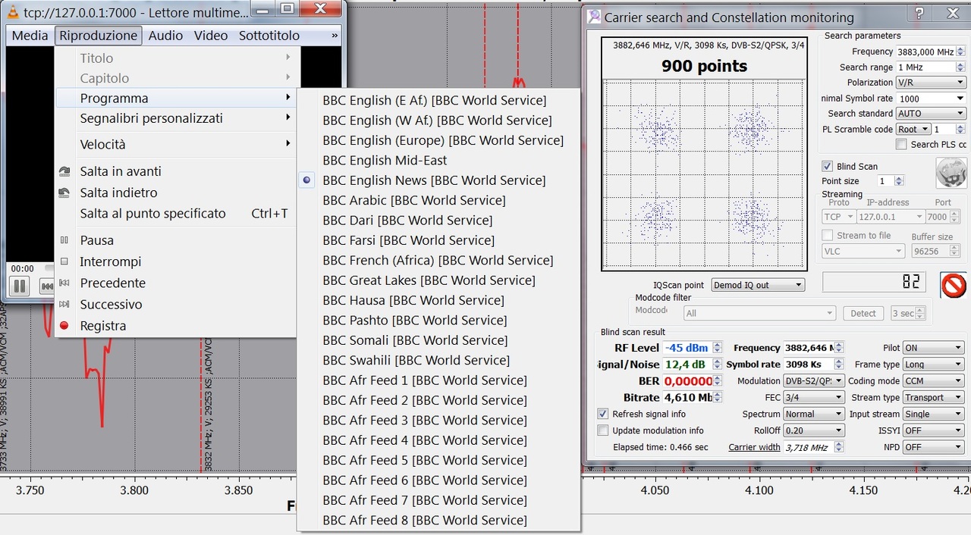
Task: Toggle Search PLS code checkbox
Action: 901,145
